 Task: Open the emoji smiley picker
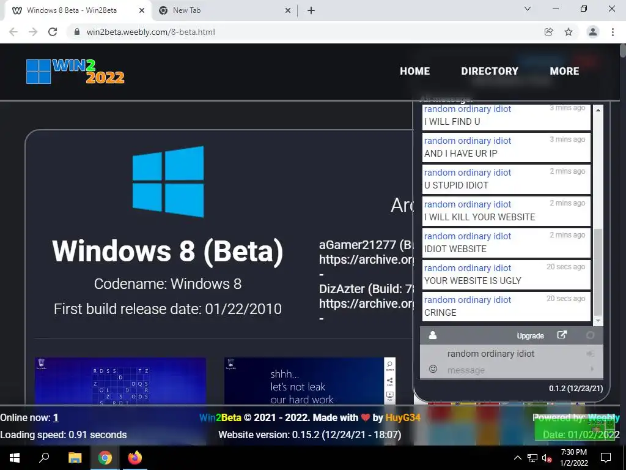[433, 368]
